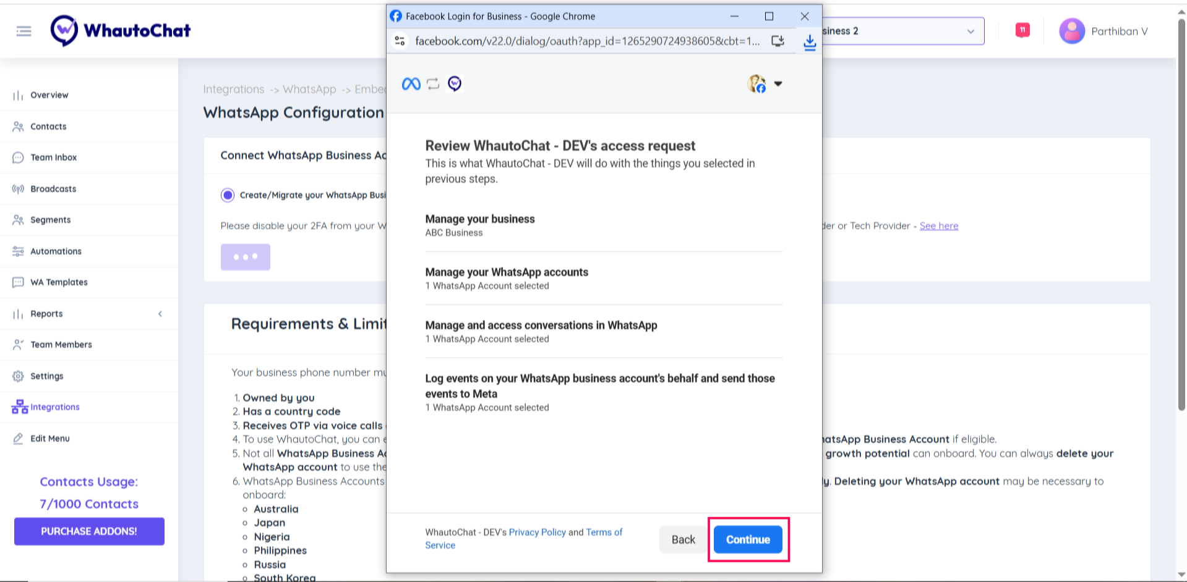Click the 'Manage your WhatsApp accounts' permission heading
The height and width of the screenshot is (582, 1187).
pyautogui.click(x=507, y=272)
